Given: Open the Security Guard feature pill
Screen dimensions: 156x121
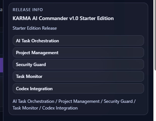Looking at the screenshot, I should (78, 65).
